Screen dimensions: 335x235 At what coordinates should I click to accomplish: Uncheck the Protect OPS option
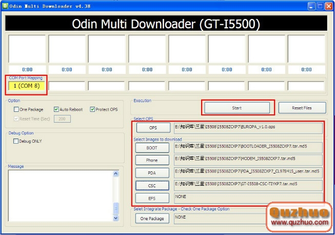point(92,109)
